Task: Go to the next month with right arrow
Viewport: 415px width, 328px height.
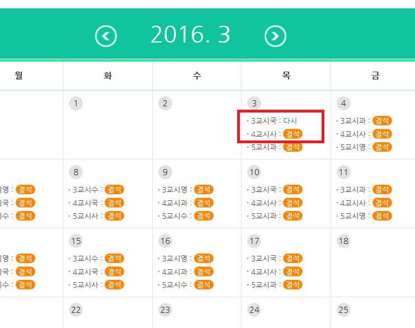Action: (x=275, y=36)
